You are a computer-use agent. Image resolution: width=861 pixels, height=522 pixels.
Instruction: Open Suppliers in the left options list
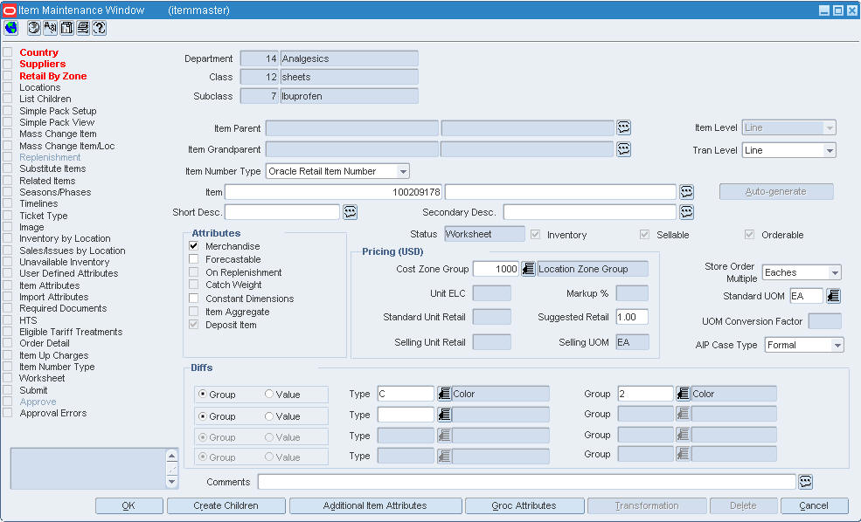click(42, 64)
